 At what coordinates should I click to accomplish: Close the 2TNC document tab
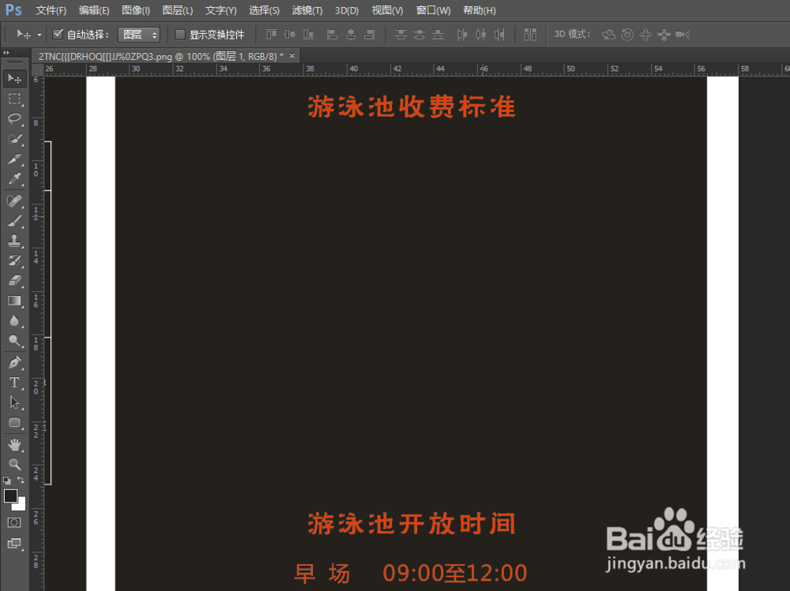pos(292,56)
